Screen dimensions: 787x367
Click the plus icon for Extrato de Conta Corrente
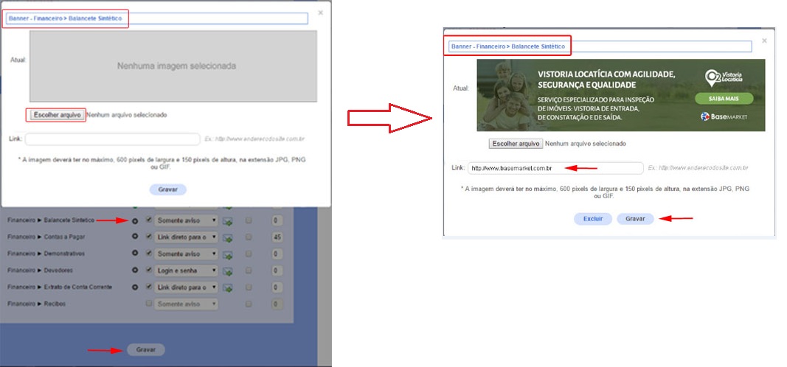tap(135, 287)
